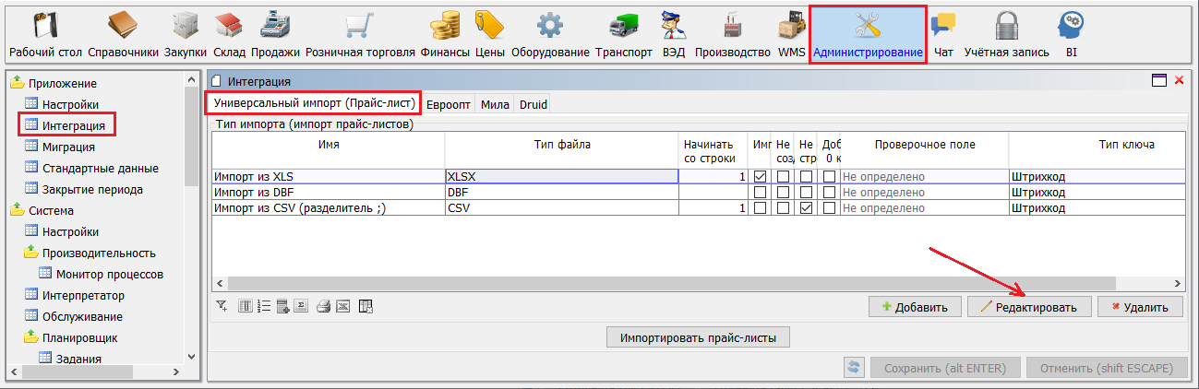Click the sum (Σ) totals icon
1199x389 pixels.
(x=301, y=307)
